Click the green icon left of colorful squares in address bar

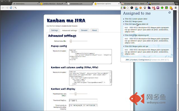click(x=122, y=8)
